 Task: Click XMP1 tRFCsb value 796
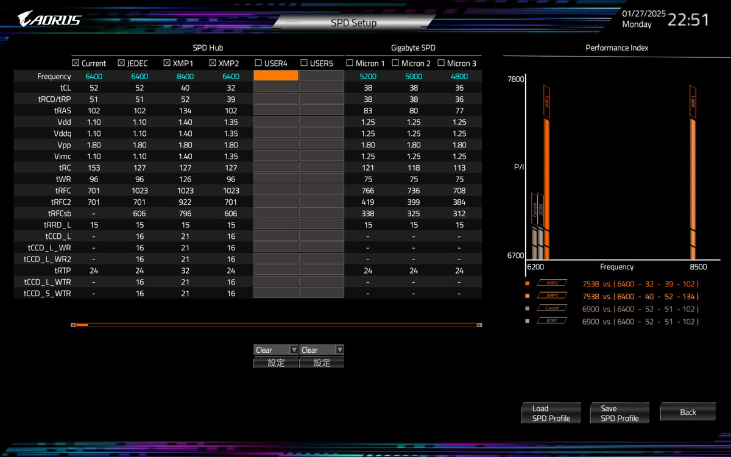click(185, 213)
